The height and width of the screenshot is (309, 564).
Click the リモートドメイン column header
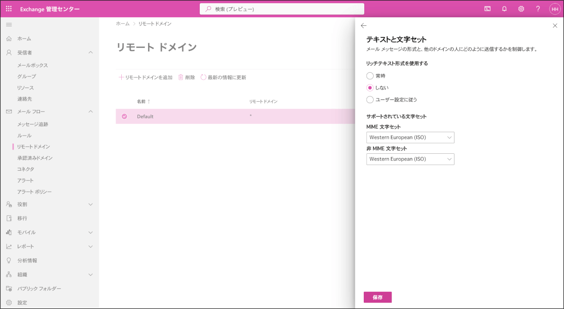tap(264, 102)
